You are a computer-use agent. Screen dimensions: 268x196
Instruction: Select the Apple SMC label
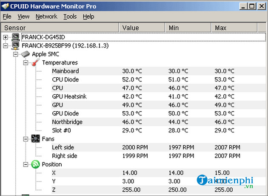[x=46, y=54]
